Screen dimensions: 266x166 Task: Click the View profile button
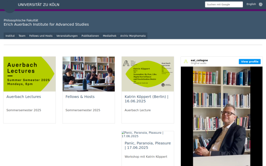[250, 62]
